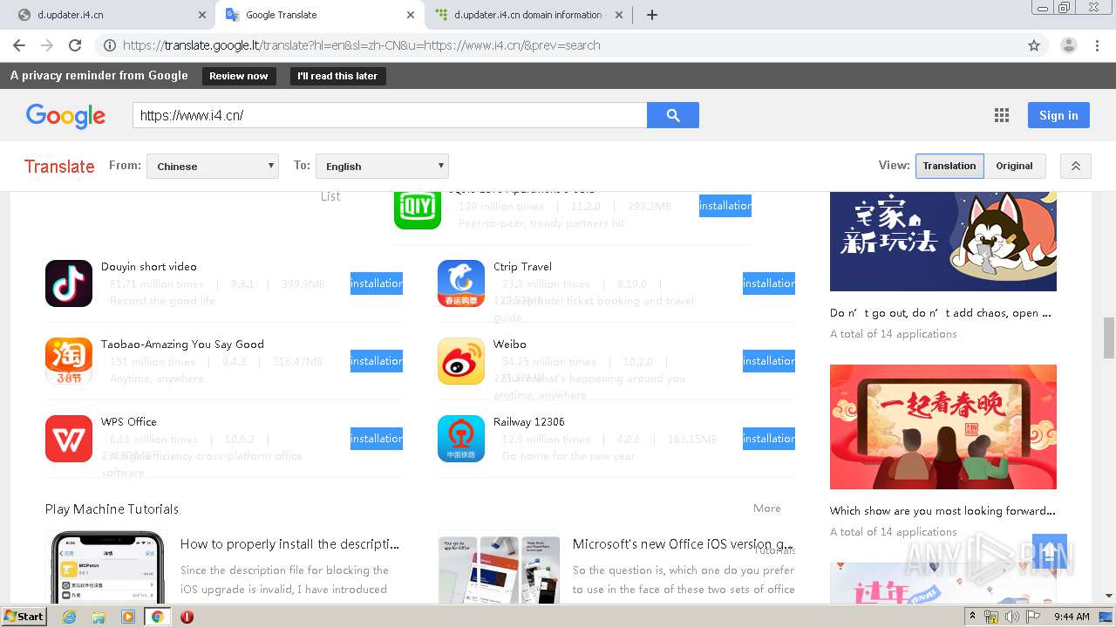Open a new browser tab
The image size is (1116, 628).
[652, 15]
